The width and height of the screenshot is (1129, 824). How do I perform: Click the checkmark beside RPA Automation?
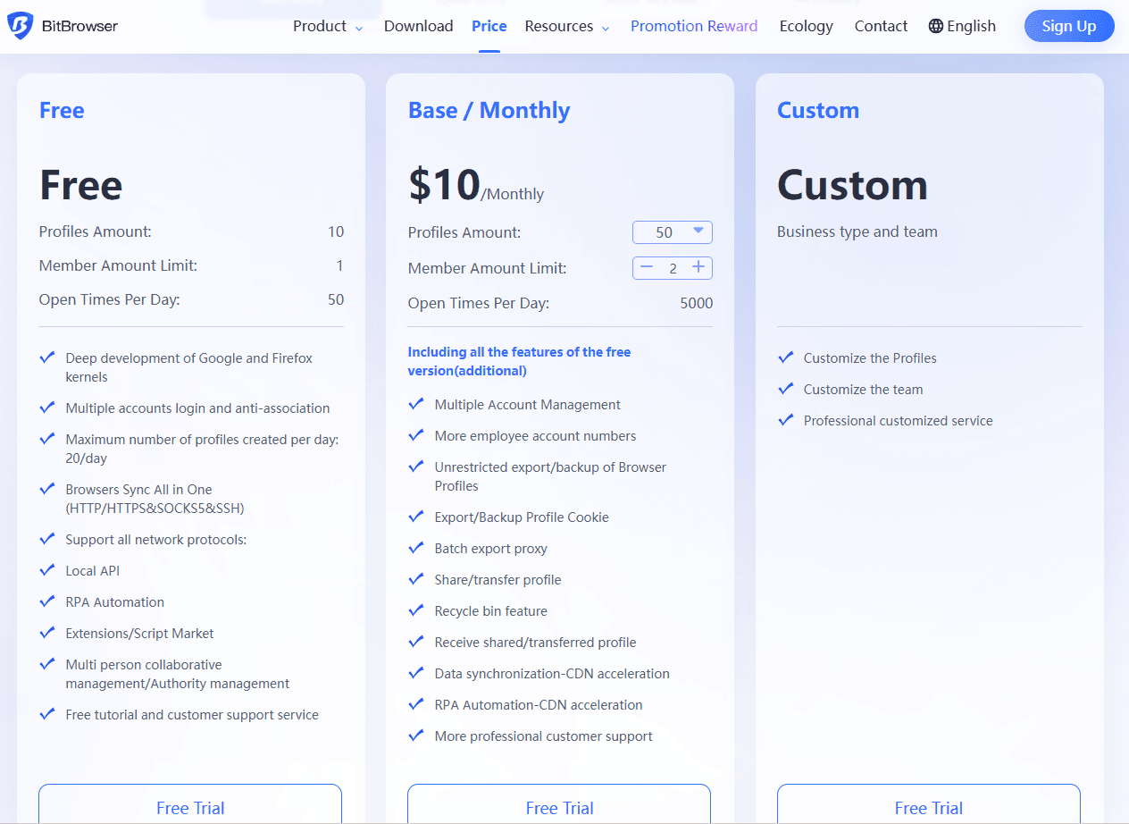coord(47,601)
